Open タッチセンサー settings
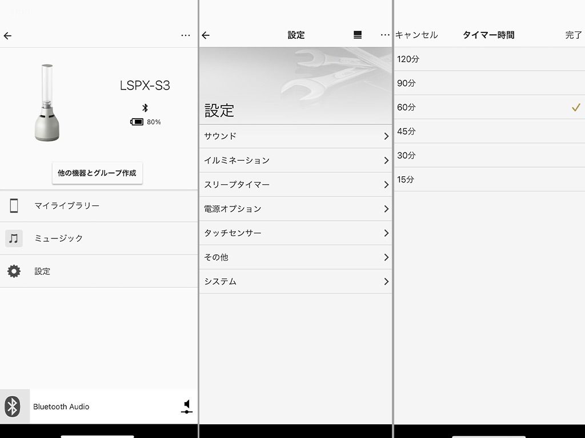 [x=295, y=233]
